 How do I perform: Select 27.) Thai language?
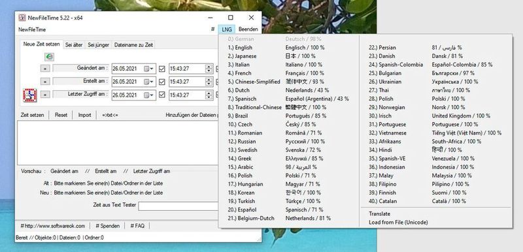coord(435,90)
